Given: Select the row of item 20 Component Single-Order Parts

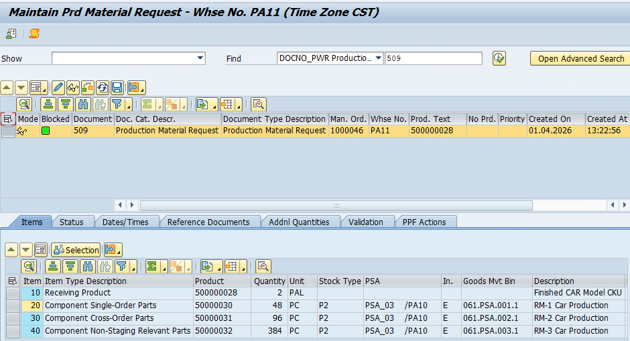Looking at the screenshot, I should pos(13,305).
